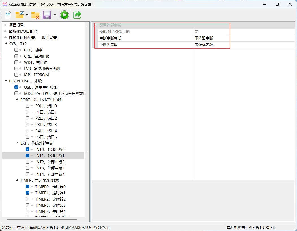This screenshot has width=297, height=231.
Task: Uncheck the INT1 外部中断1 checkbox
Action: tap(28, 156)
